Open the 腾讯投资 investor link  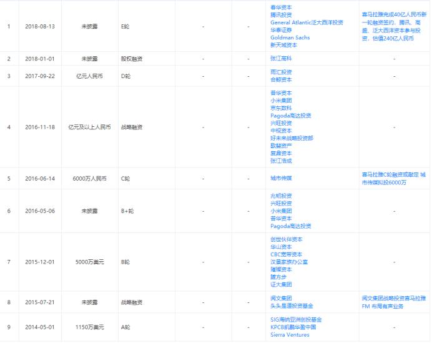281,15
